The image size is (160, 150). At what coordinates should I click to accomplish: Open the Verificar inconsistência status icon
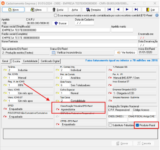(53, 53)
